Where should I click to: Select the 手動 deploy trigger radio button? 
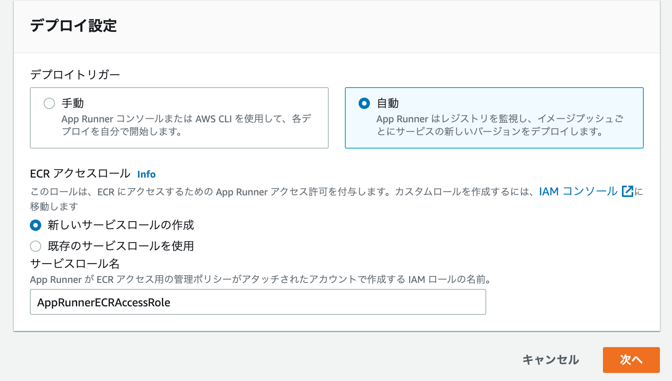[x=49, y=103]
